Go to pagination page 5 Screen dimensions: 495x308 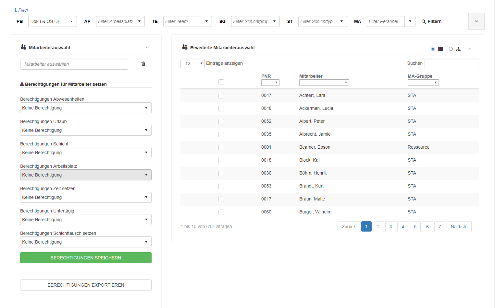[x=415, y=227]
